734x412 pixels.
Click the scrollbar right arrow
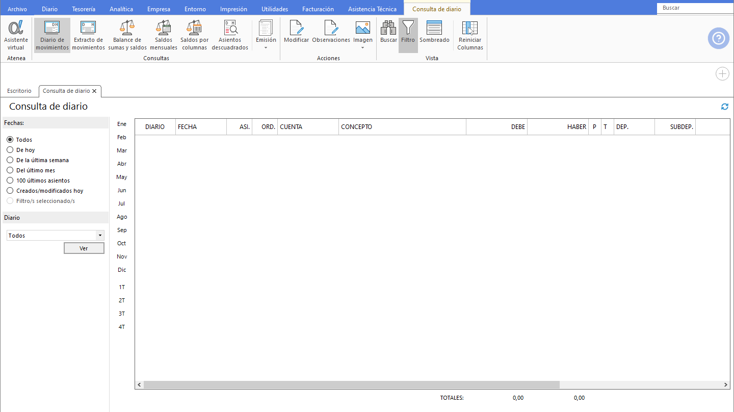coord(726,385)
